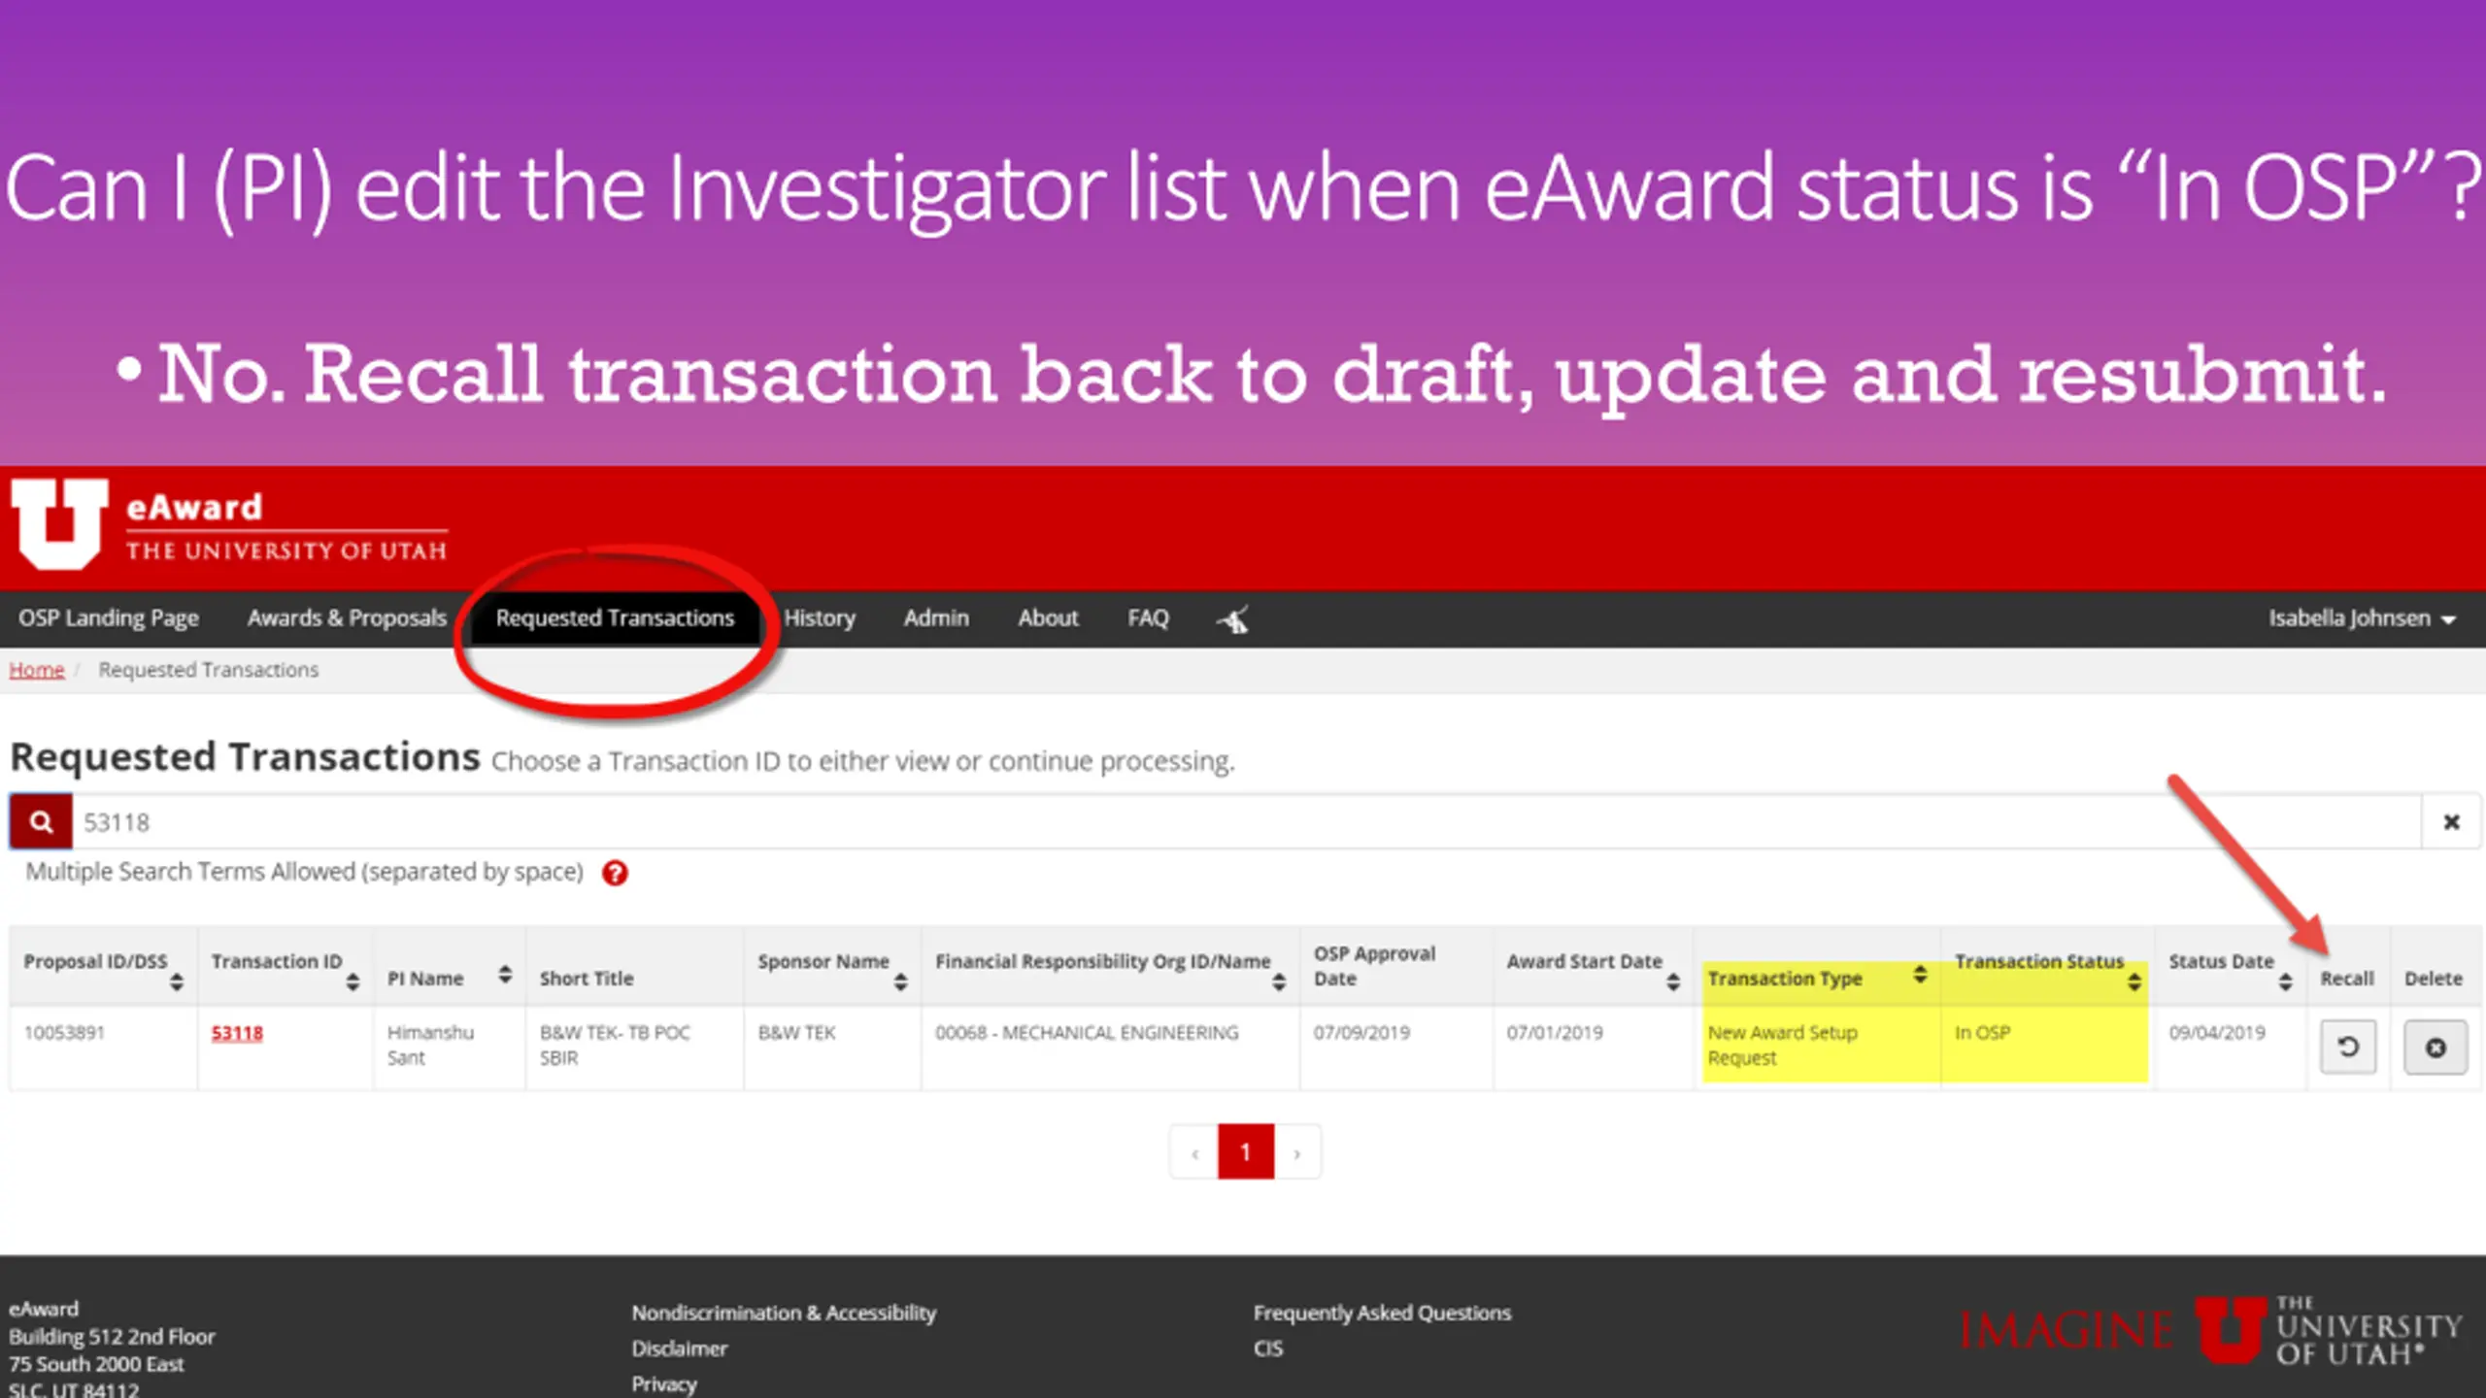Sort by Status Date column arrows
The height and width of the screenshot is (1398, 2486).
point(2286,982)
